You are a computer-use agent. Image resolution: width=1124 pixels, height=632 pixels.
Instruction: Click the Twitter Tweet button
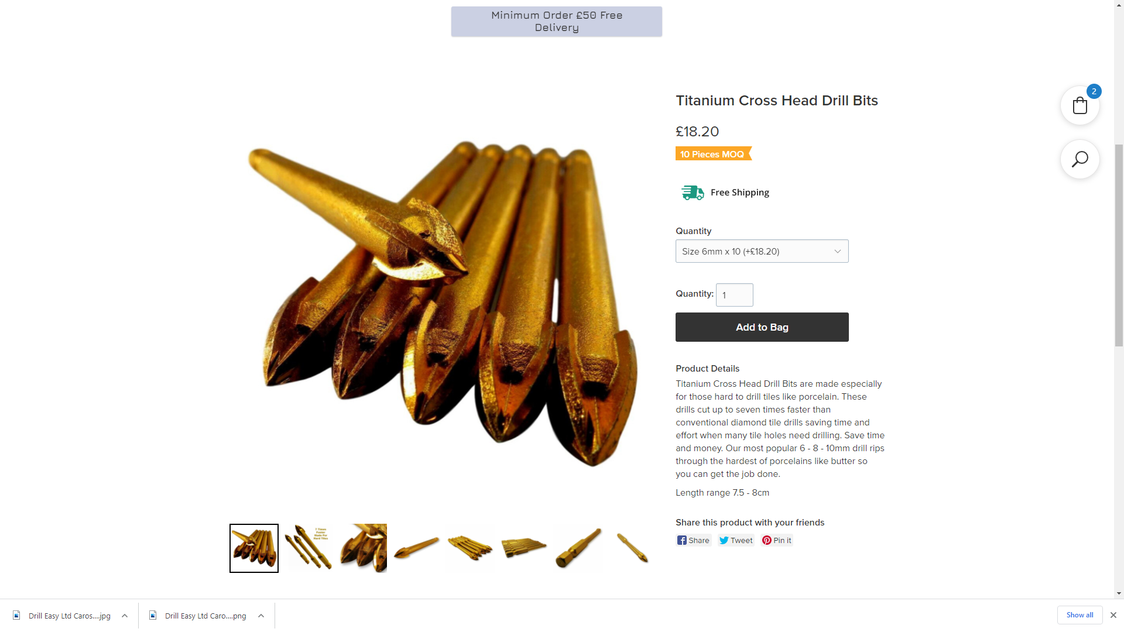(736, 540)
